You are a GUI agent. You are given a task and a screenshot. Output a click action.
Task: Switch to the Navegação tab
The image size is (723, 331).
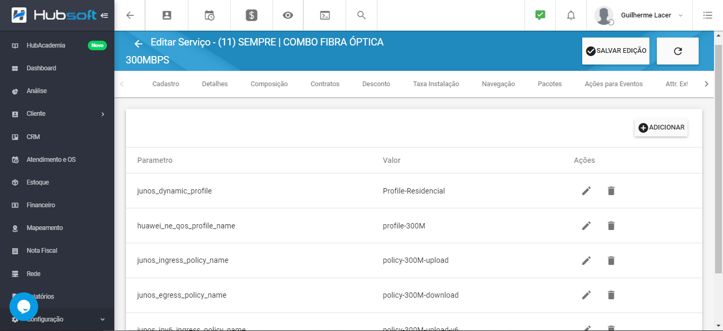click(499, 84)
